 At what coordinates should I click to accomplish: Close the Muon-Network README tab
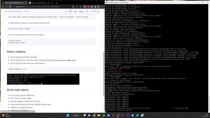tap(26, 3)
